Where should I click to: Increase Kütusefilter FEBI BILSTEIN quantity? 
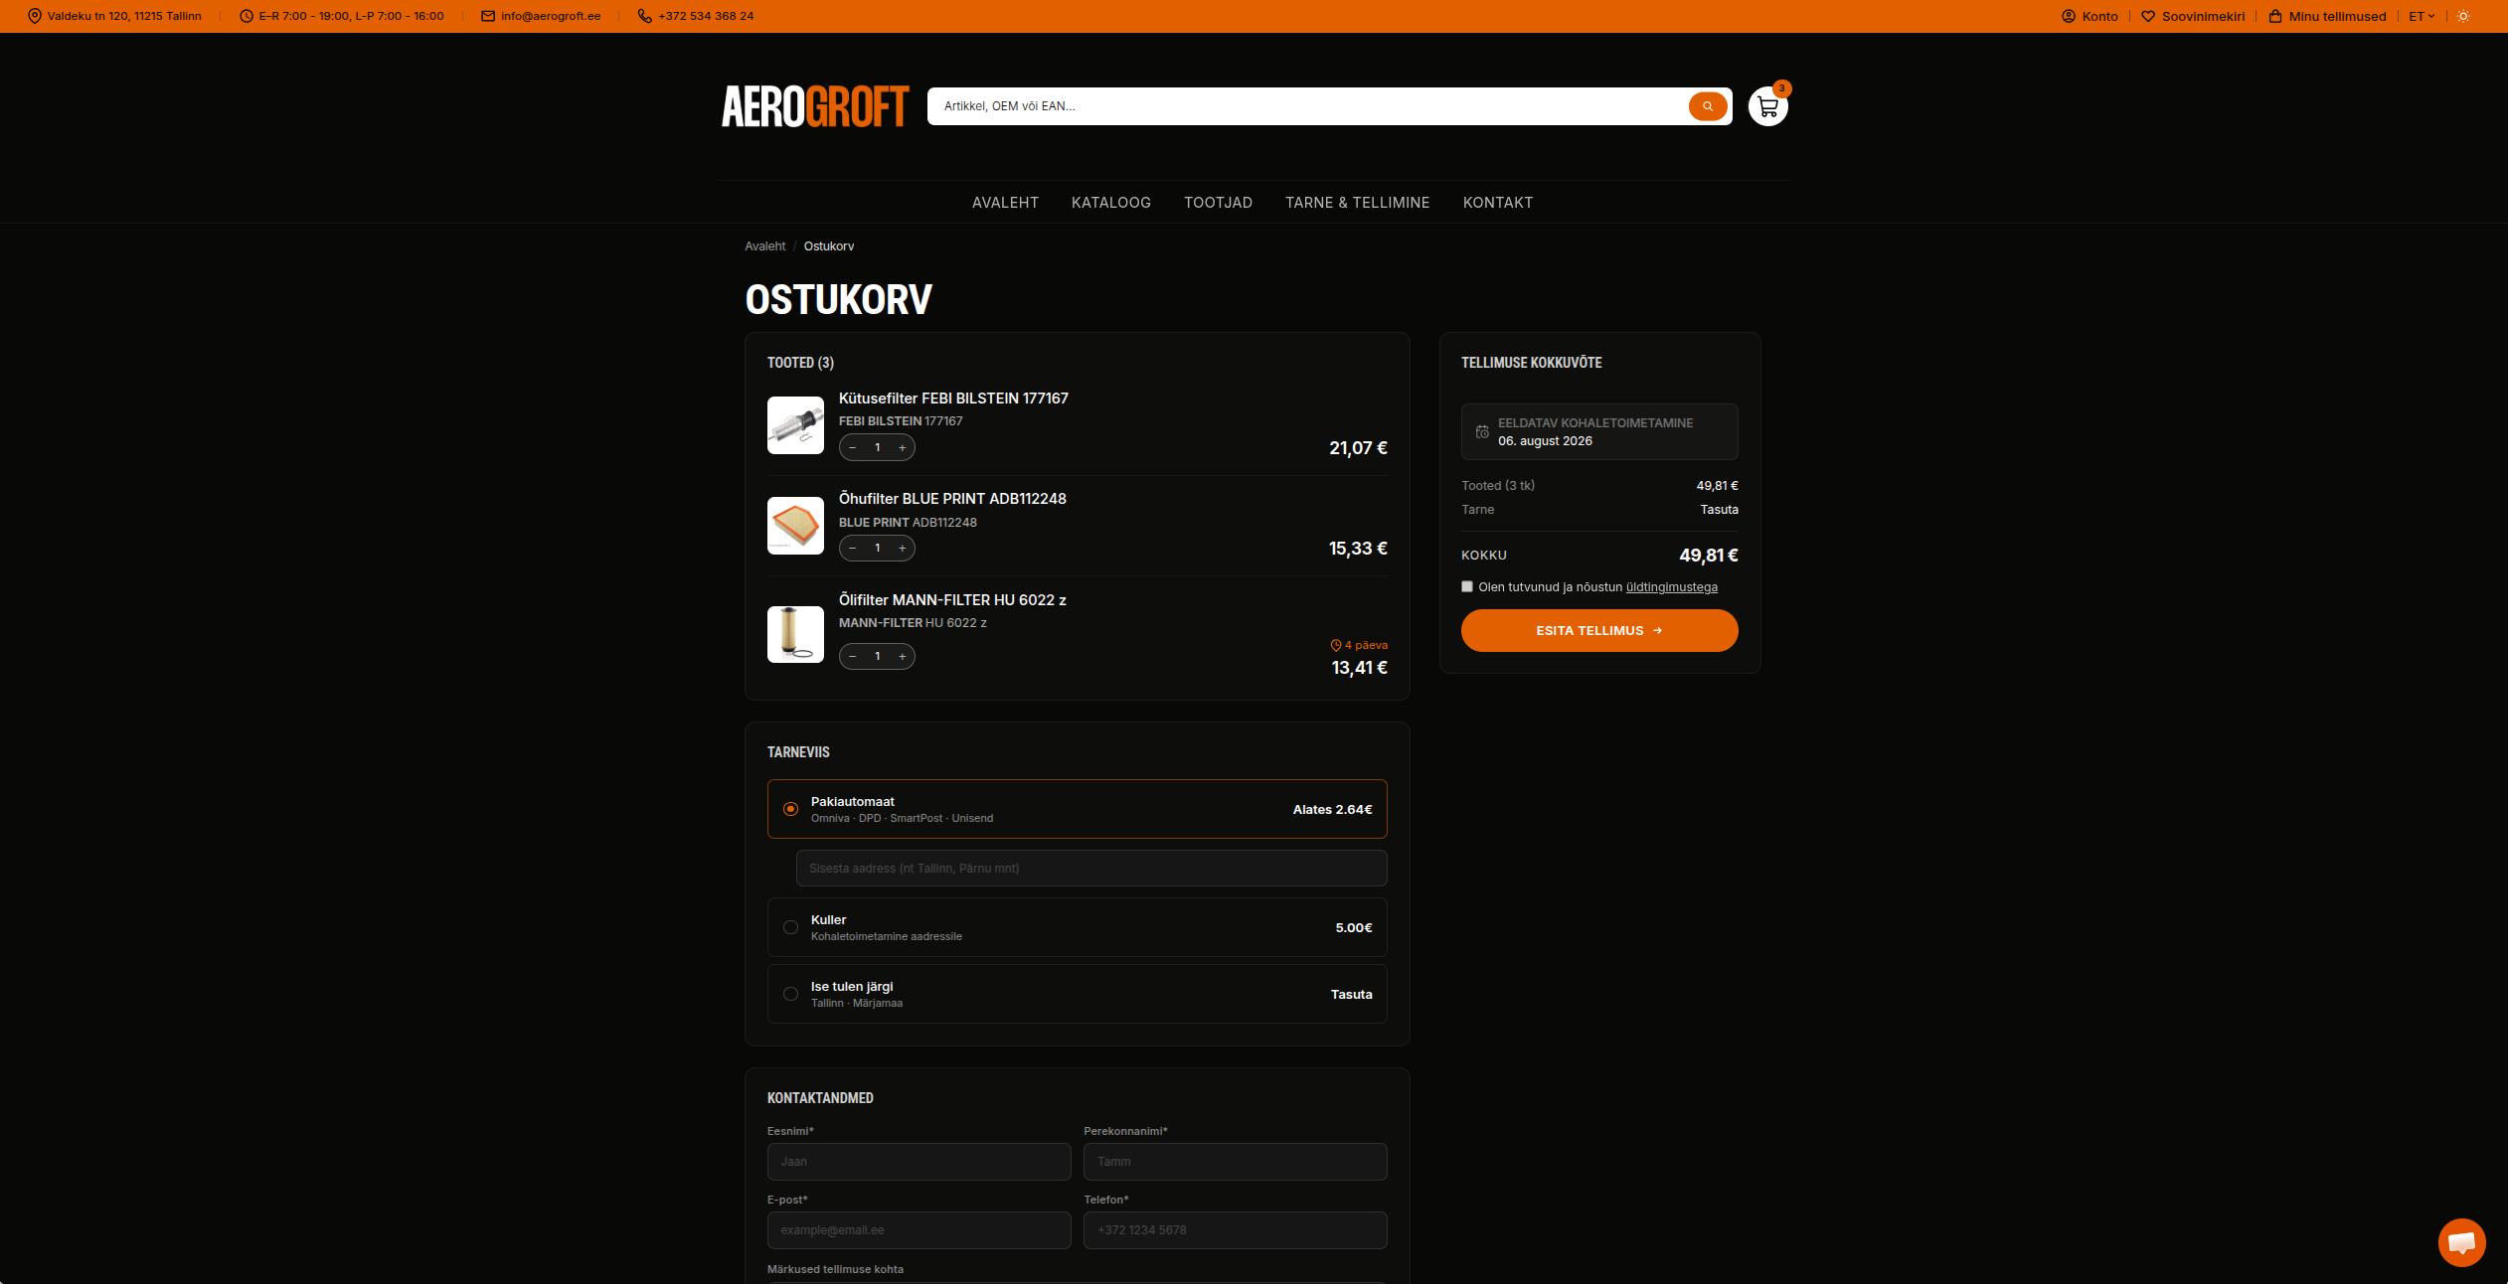[903, 448]
